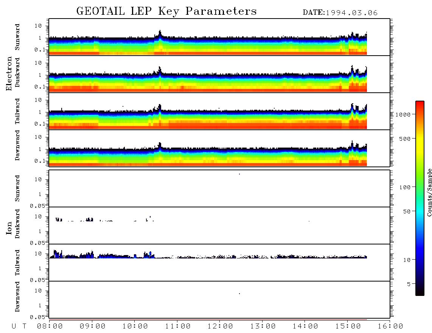Select the Electron Tailward axis label
432x333 pixels.
pos(17,111)
